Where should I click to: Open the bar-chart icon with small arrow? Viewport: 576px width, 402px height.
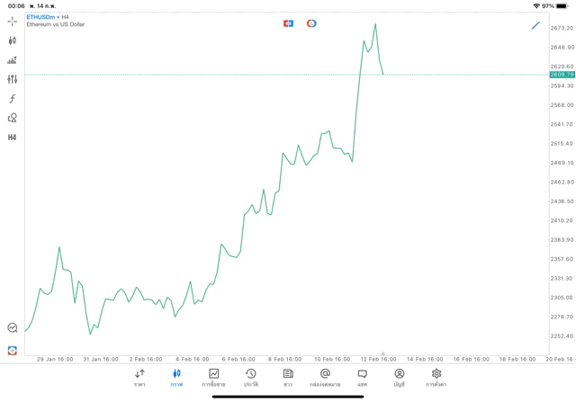tap(12, 60)
